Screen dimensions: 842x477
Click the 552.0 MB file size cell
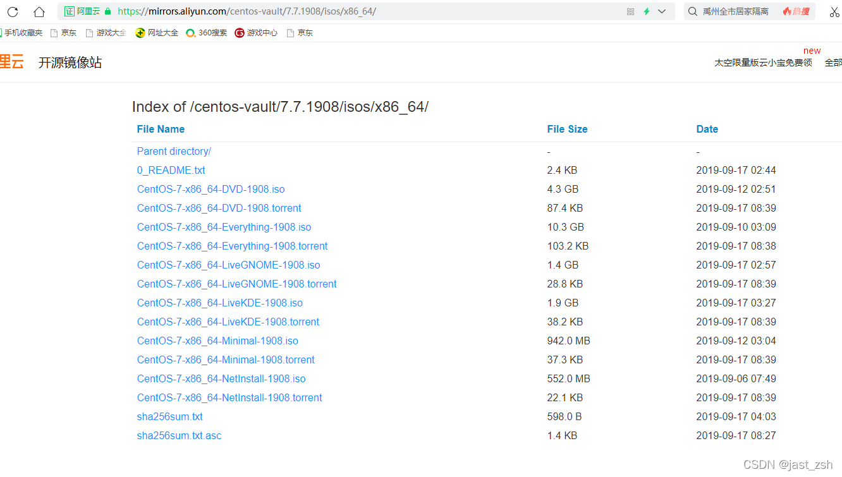click(x=568, y=378)
